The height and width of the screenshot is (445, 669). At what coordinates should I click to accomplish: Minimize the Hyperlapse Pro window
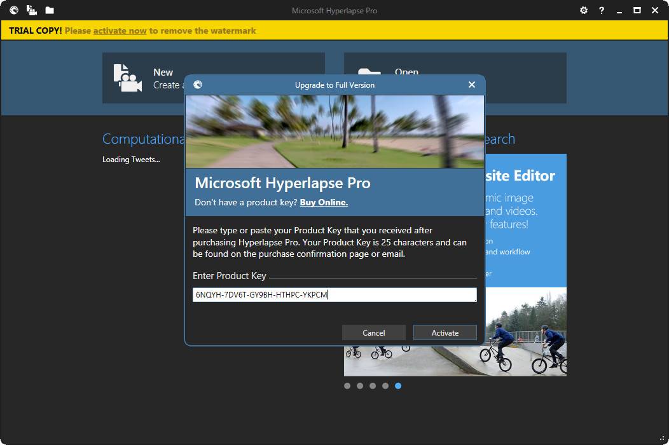pyautogui.click(x=619, y=11)
